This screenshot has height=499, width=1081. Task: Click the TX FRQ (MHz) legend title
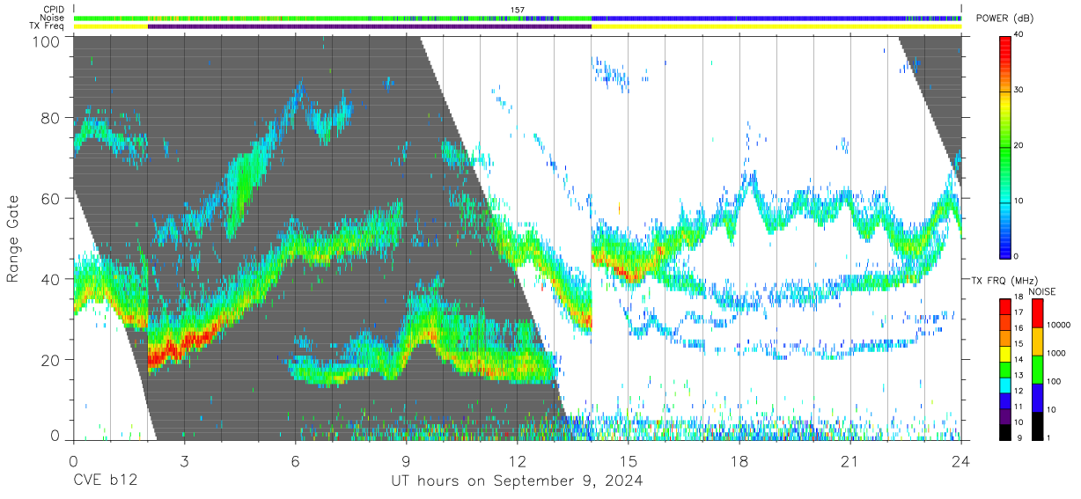(x=1004, y=281)
